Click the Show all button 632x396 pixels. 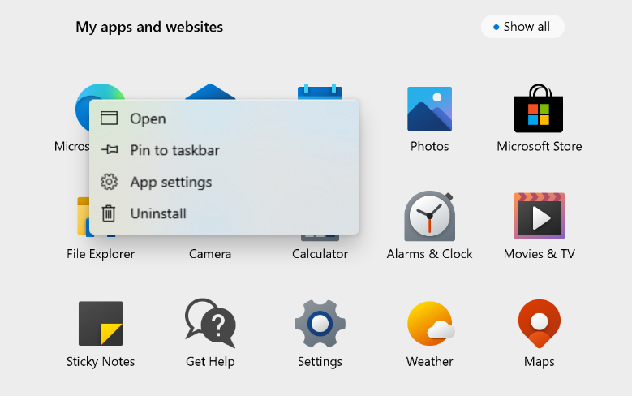point(522,27)
